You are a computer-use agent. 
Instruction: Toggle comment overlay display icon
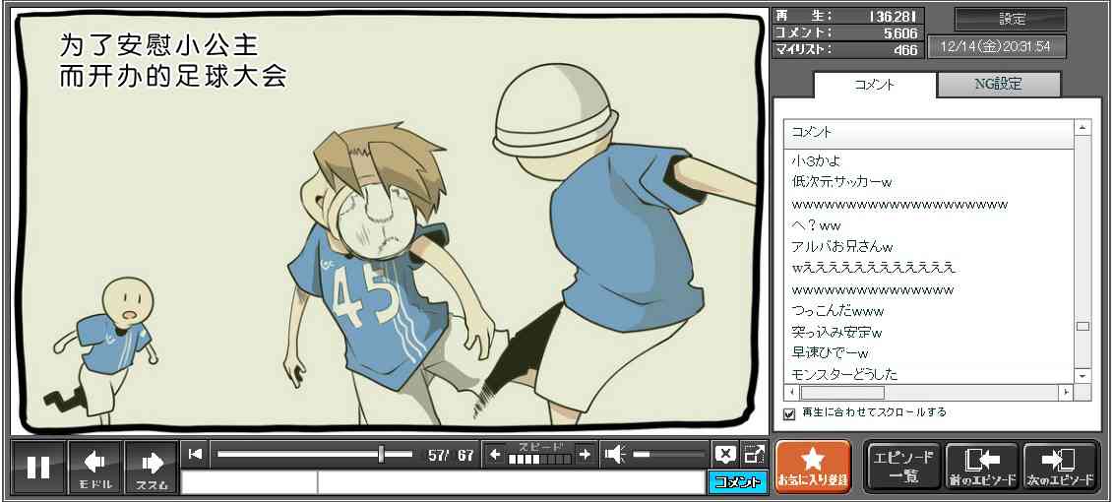tap(725, 454)
